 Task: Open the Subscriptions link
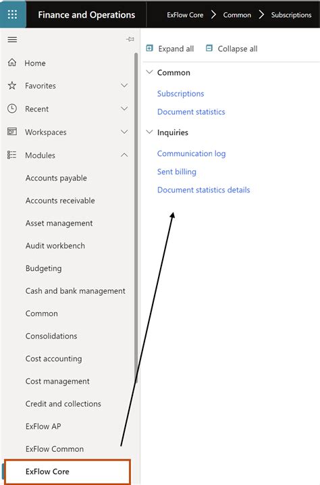(180, 93)
